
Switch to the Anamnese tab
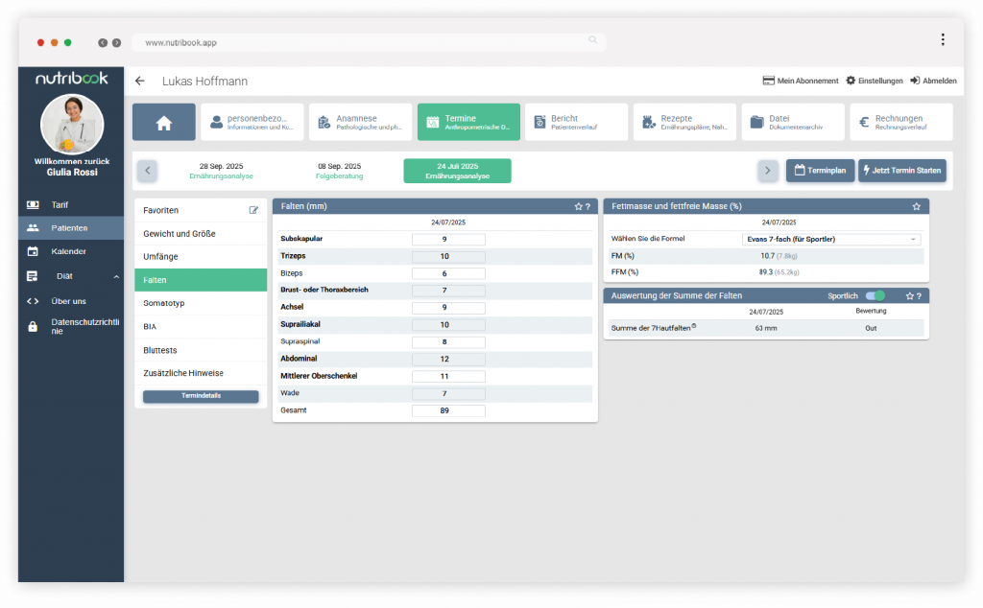(360, 123)
